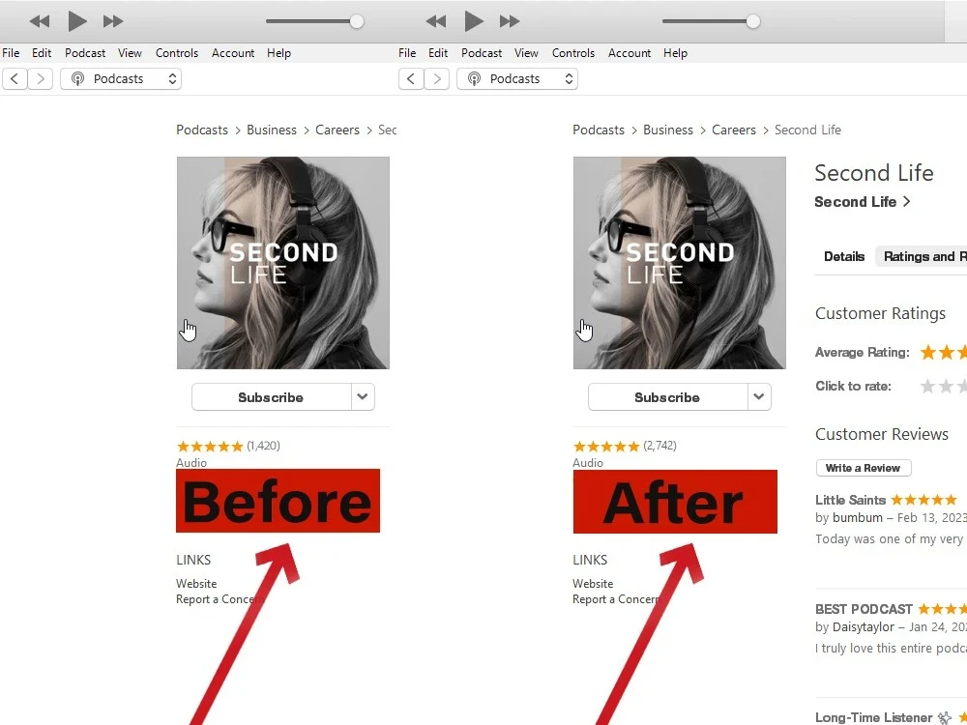Click the rewind button in the right window
The width and height of the screenshot is (967, 725).
point(436,21)
